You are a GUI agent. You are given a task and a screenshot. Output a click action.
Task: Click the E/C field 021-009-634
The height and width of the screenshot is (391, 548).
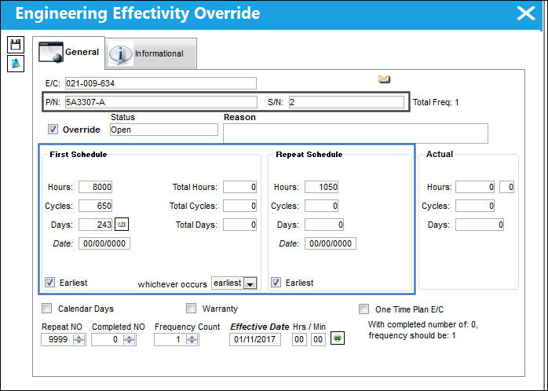161,83
